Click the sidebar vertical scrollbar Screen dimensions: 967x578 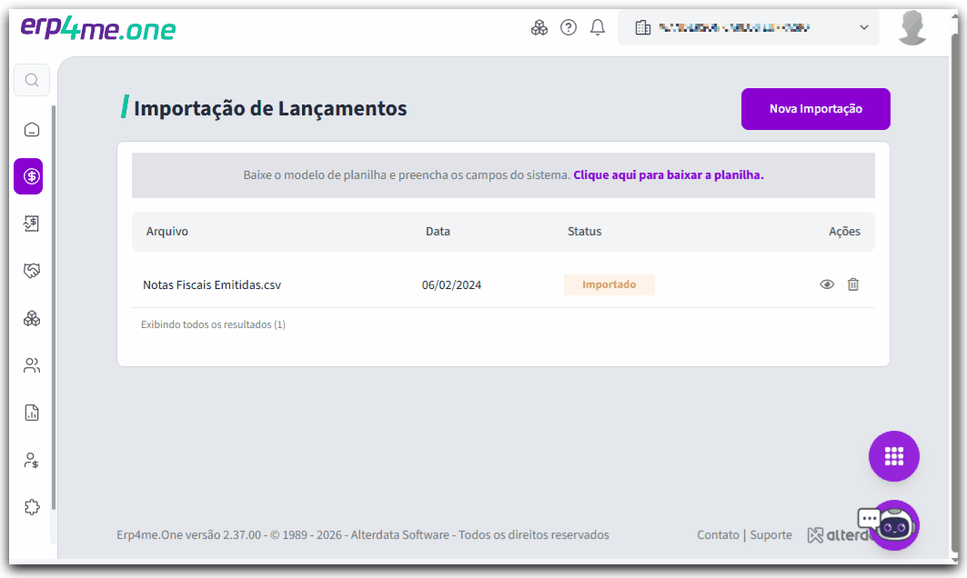coord(54,307)
